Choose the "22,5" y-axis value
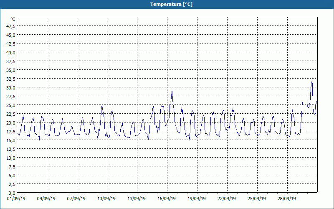This screenshot has width=334, height=209. pos(11,114)
